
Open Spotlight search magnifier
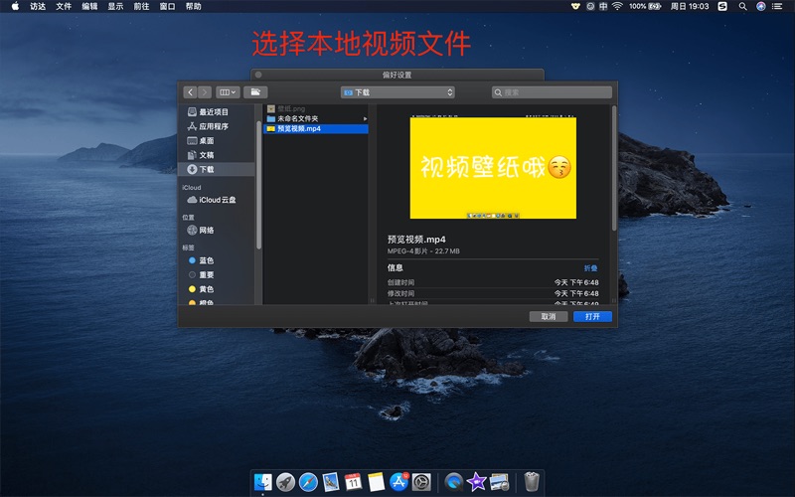[742, 6]
